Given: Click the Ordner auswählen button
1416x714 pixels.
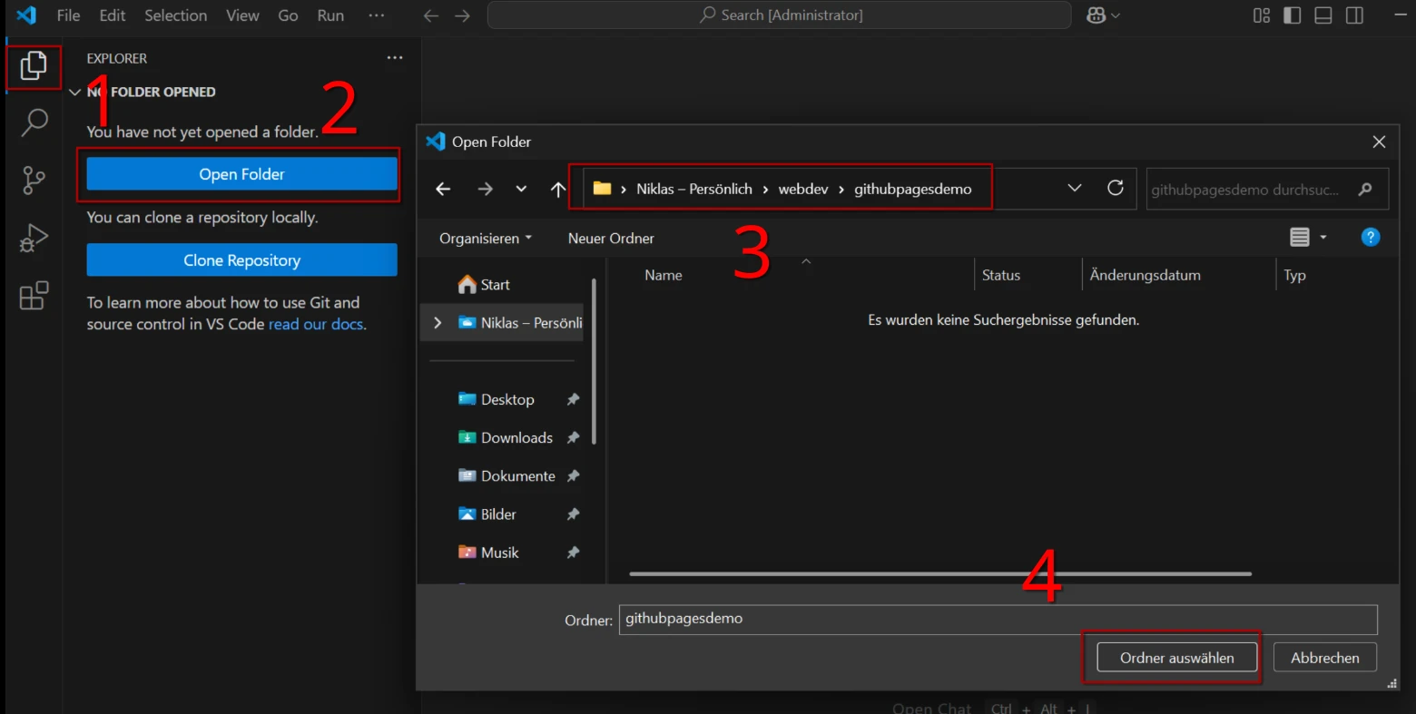Looking at the screenshot, I should (1176, 658).
